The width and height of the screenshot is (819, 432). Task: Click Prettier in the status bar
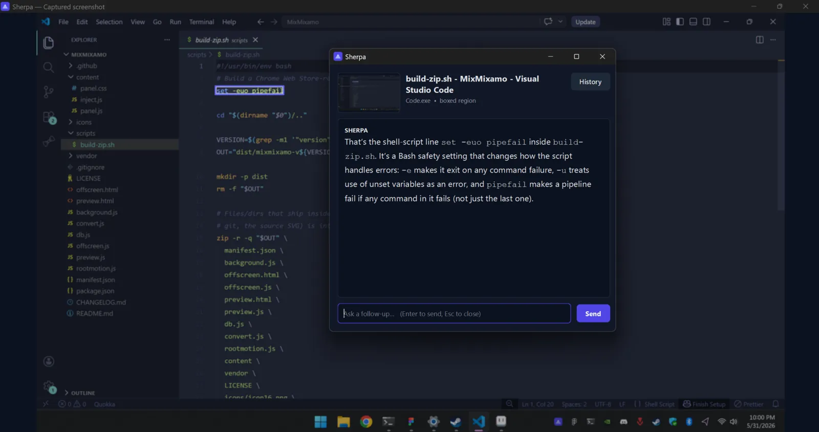click(748, 404)
